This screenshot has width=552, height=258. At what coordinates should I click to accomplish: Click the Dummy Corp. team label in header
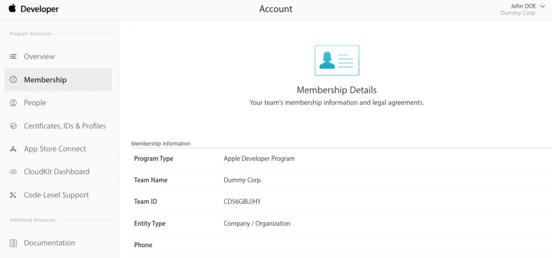pos(518,13)
